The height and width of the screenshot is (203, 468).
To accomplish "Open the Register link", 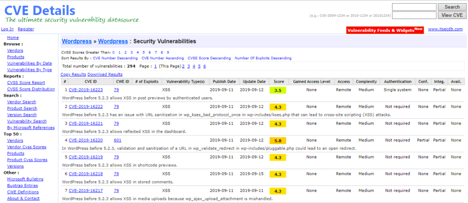I will (x=26, y=29).
